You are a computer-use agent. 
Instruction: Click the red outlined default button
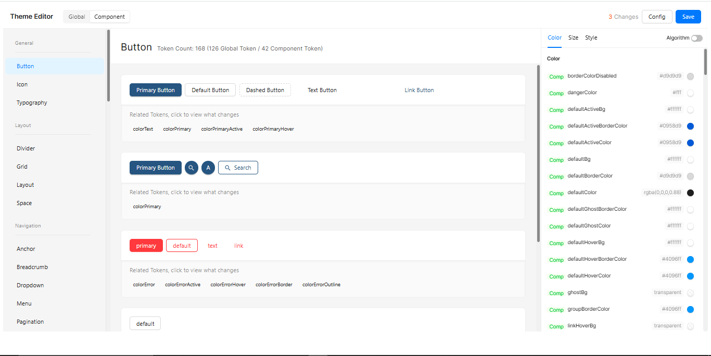tap(182, 246)
